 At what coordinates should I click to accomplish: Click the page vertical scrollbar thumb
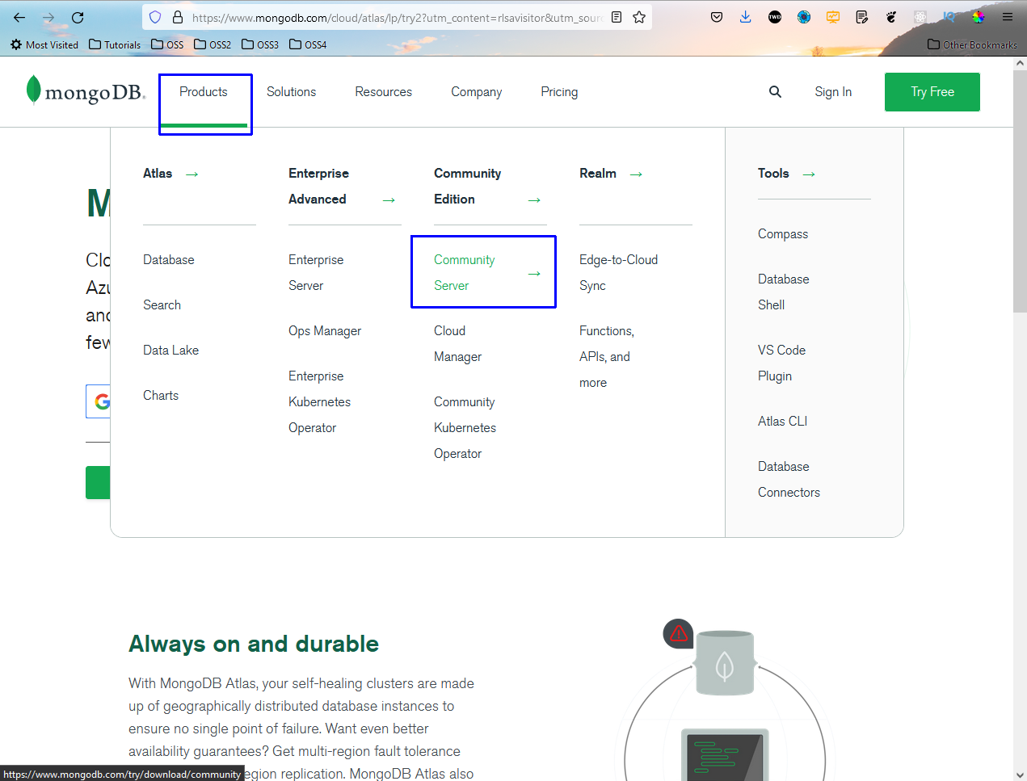click(x=1020, y=191)
